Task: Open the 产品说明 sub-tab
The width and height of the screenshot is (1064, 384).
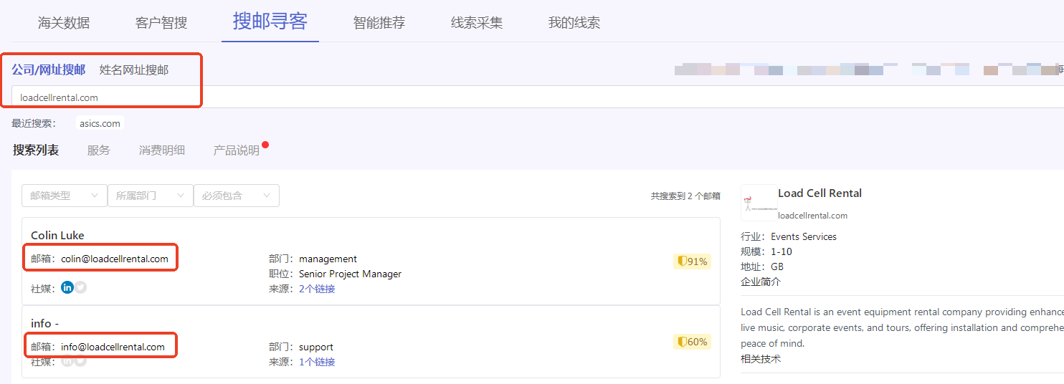Action: 237,150
